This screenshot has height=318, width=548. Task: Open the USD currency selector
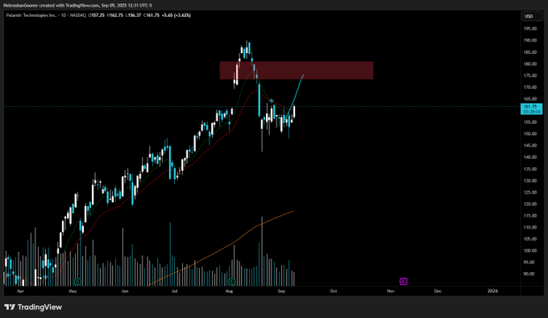coord(532,16)
